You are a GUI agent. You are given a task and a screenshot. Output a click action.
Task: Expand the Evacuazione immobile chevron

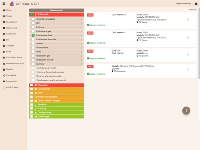click(82, 39)
